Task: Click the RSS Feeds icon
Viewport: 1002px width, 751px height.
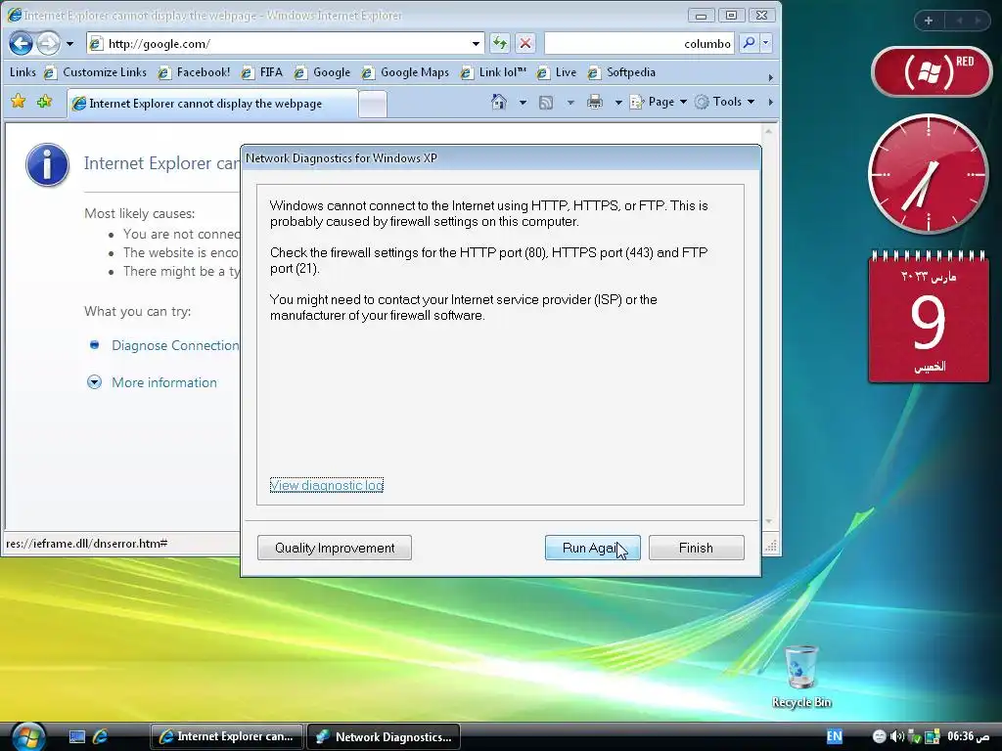Action: click(x=546, y=102)
